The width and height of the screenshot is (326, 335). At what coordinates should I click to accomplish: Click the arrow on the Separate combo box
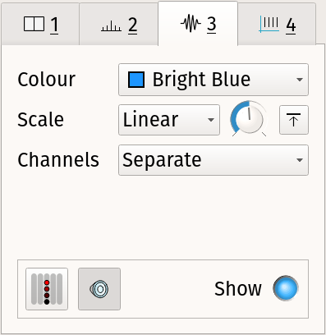300,160
